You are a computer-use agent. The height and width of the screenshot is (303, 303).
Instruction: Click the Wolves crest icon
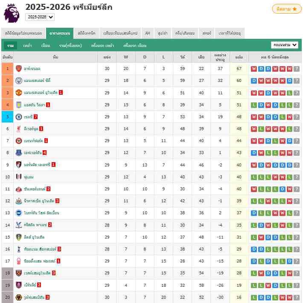18,297
